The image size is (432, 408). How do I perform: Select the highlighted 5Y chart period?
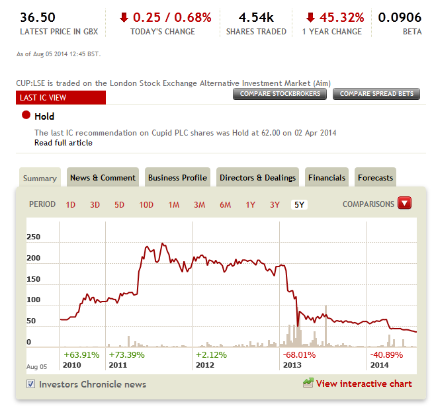299,205
